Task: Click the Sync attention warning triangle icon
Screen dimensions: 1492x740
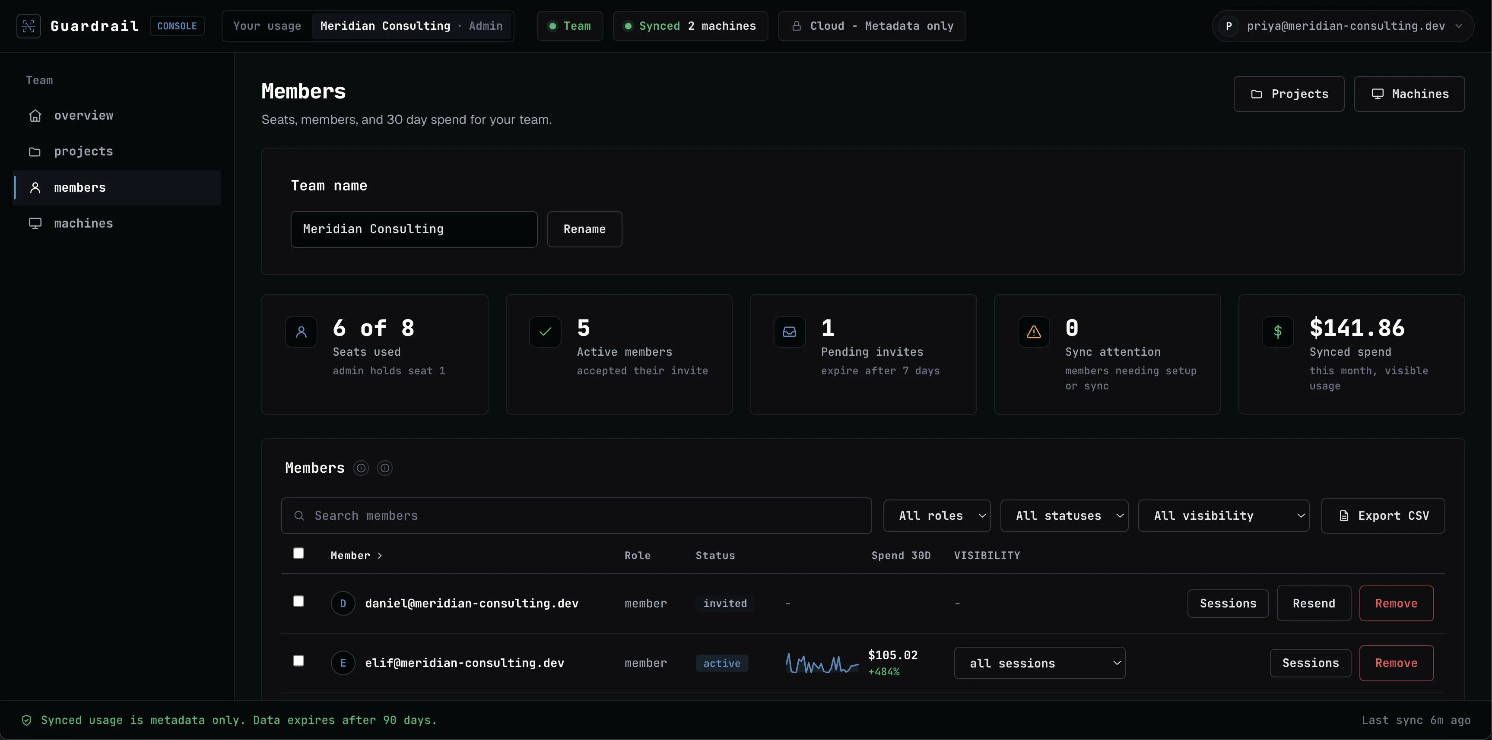Action: coord(1034,332)
